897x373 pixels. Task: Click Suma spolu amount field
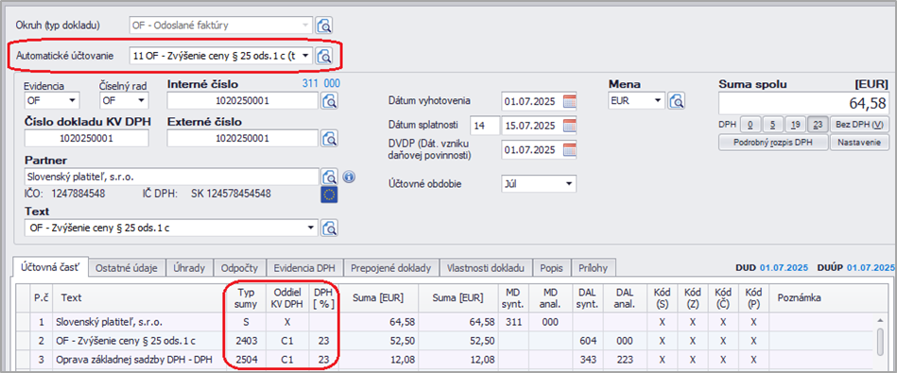point(803,103)
